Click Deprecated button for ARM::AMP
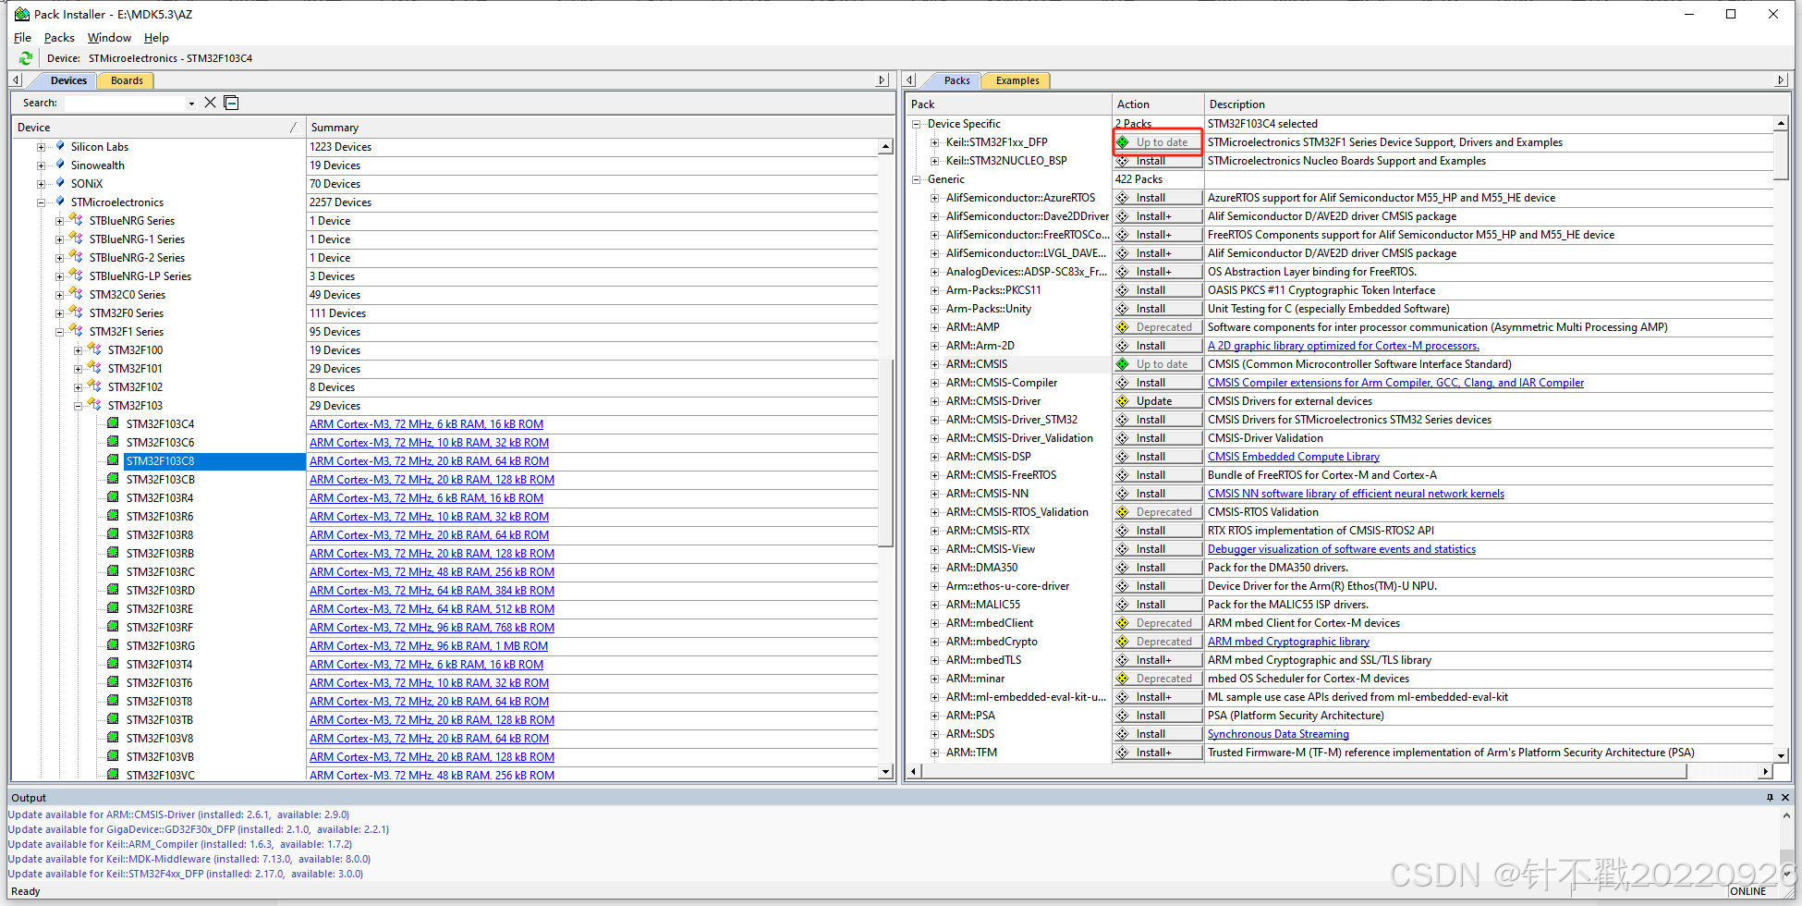Screen dimensions: 1802x906 [x=1158, y=327]
